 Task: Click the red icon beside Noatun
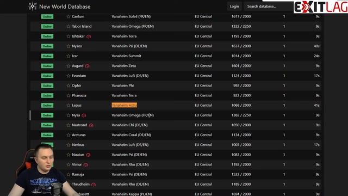click(88, 155)
